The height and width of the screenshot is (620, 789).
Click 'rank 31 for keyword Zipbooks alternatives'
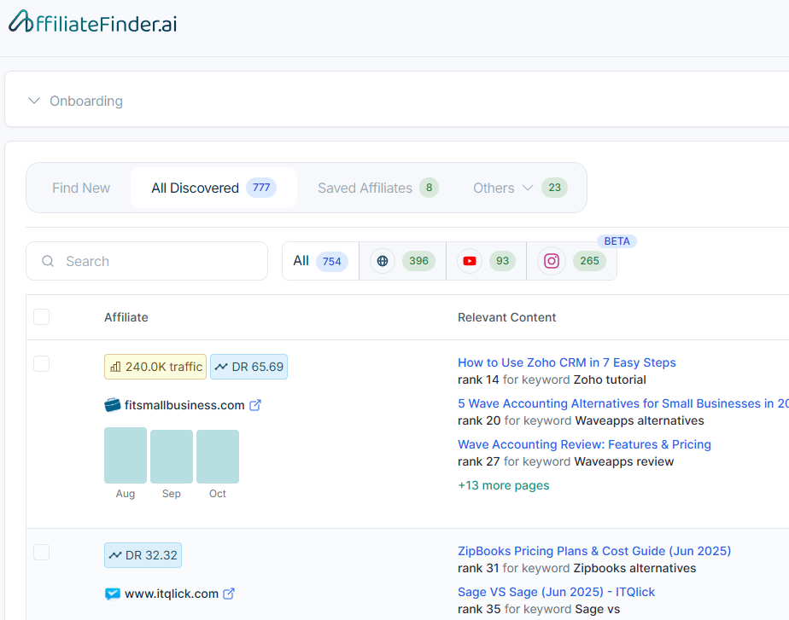click(576, 568)
